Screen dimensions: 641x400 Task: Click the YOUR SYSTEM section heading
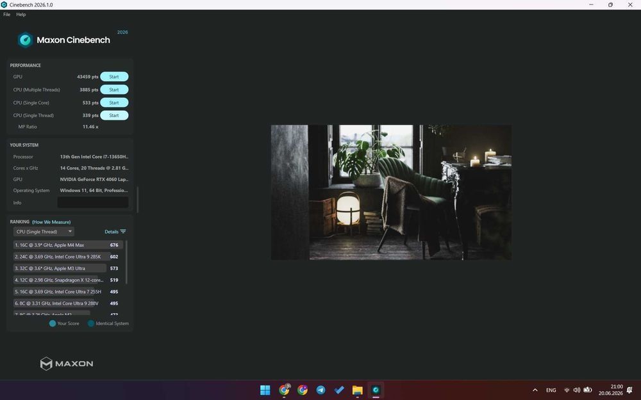pyautogui.click(x=24, y=145)
